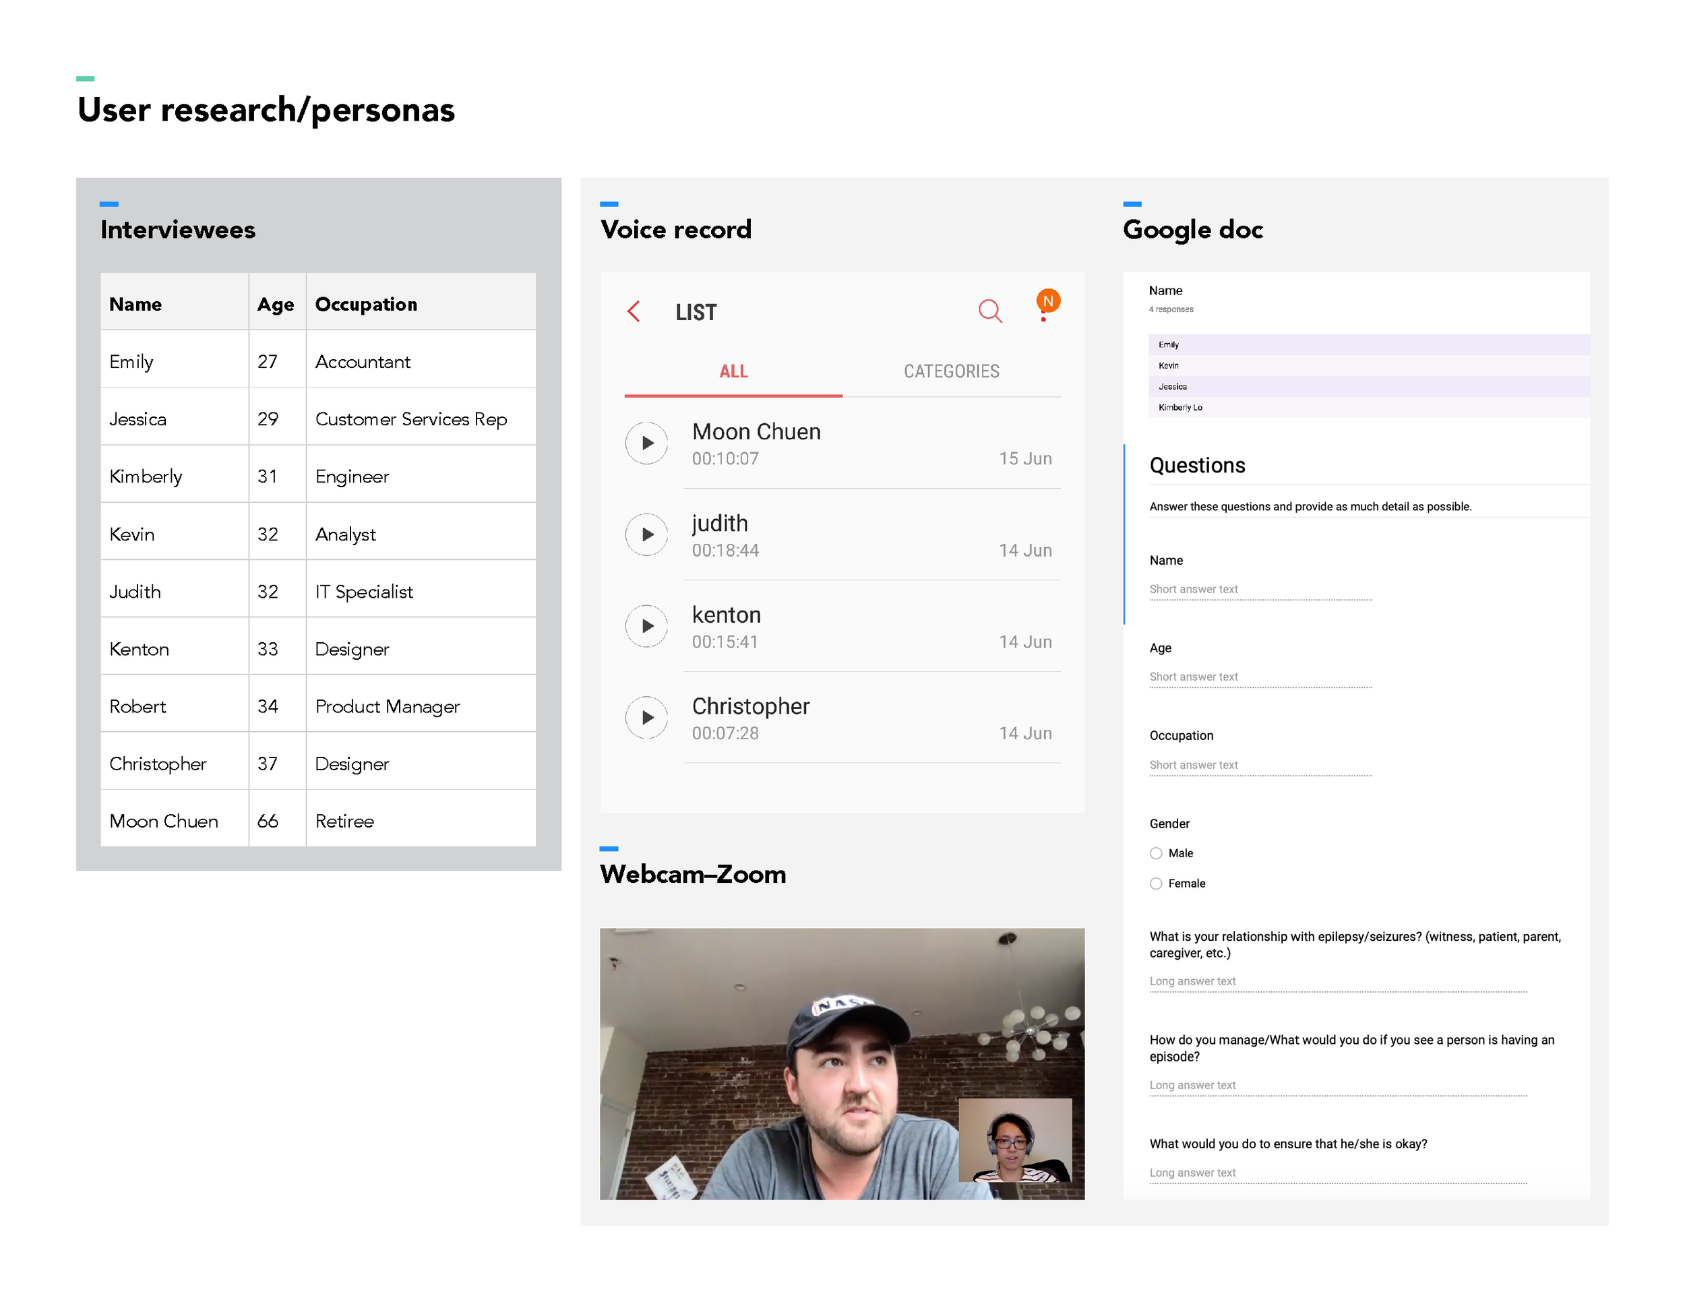Select the Female gender radio button
This screenshot has height=1302, width=1685.
click(x=1156, y=883)
